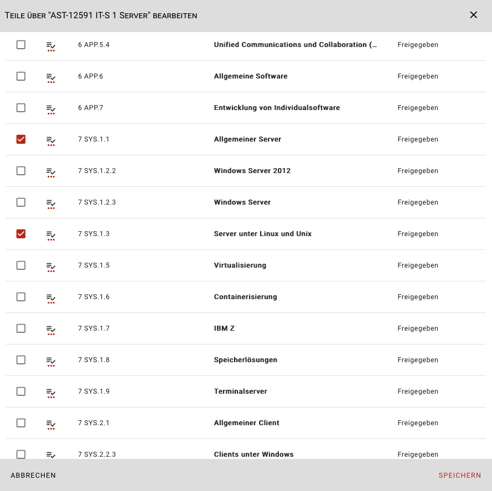Click the checklist icon for SYS.1.1 row

click(x=51, y=140)
